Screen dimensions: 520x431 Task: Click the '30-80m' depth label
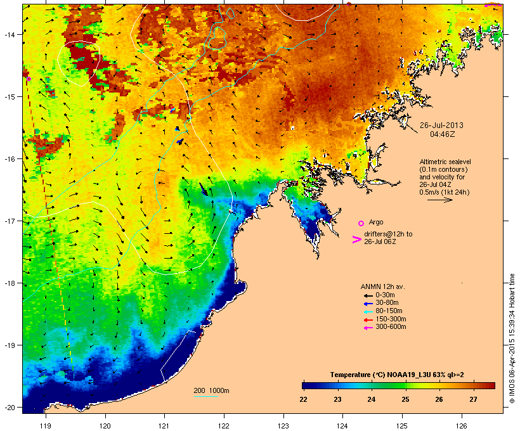click(387, 303)
